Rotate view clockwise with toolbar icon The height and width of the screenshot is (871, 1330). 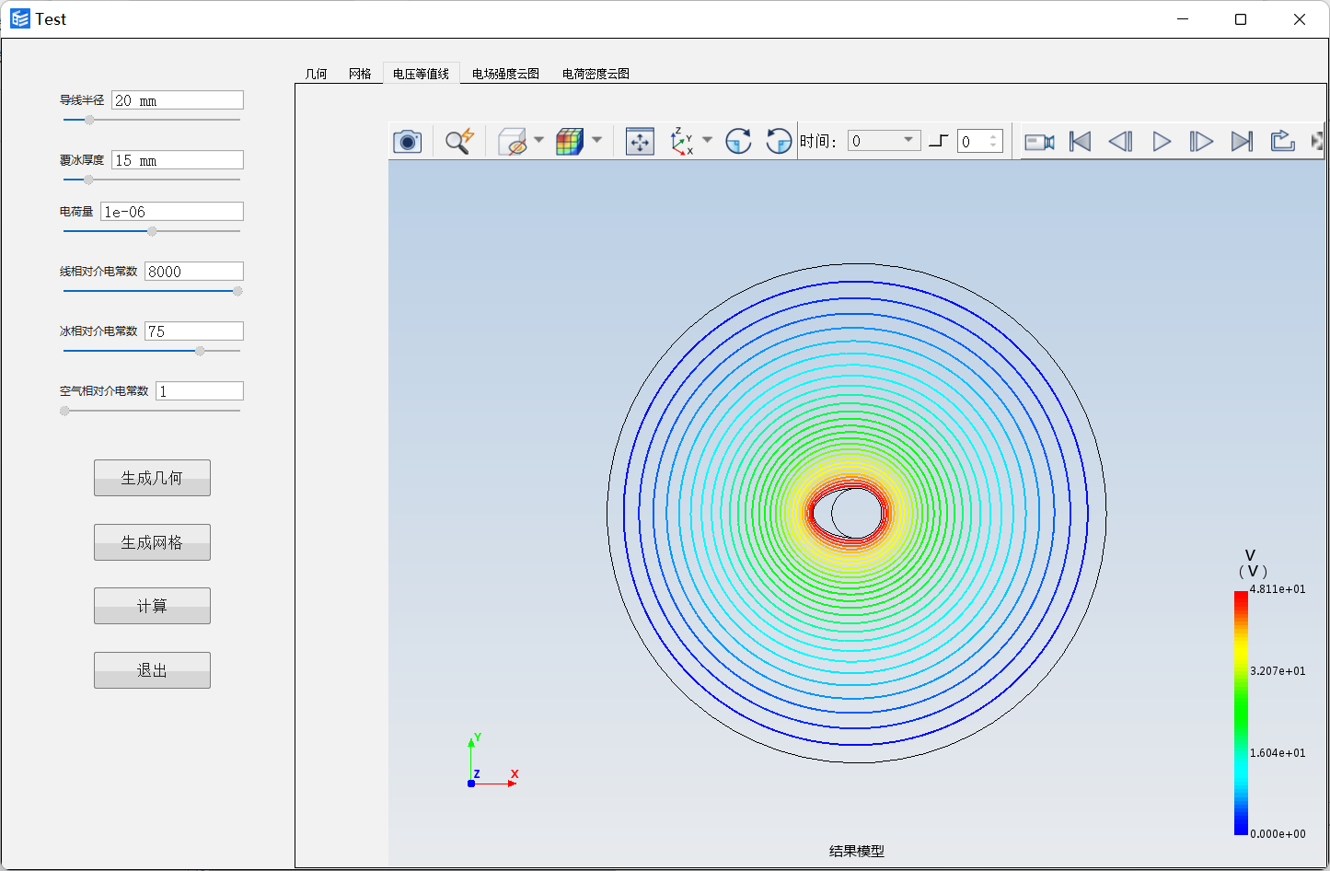point(738,141)
